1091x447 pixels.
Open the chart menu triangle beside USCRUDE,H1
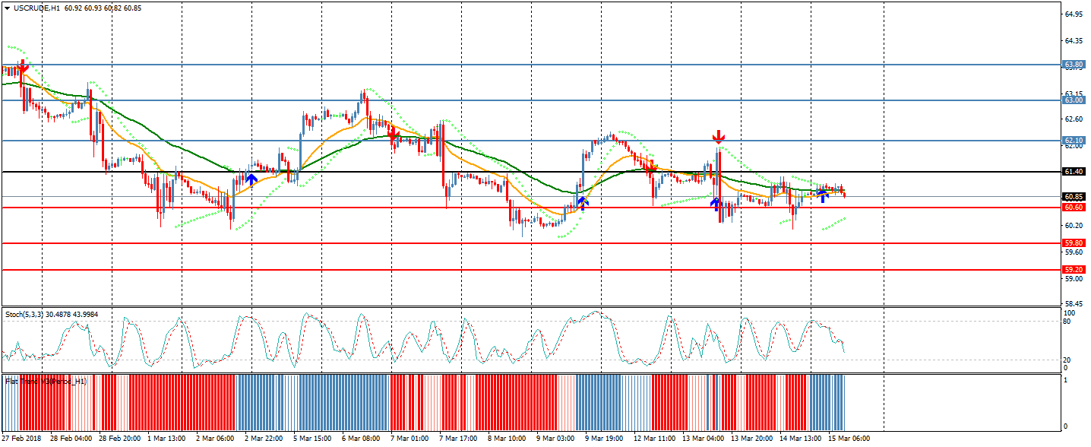pyautogui.click(x=7, y=8)
